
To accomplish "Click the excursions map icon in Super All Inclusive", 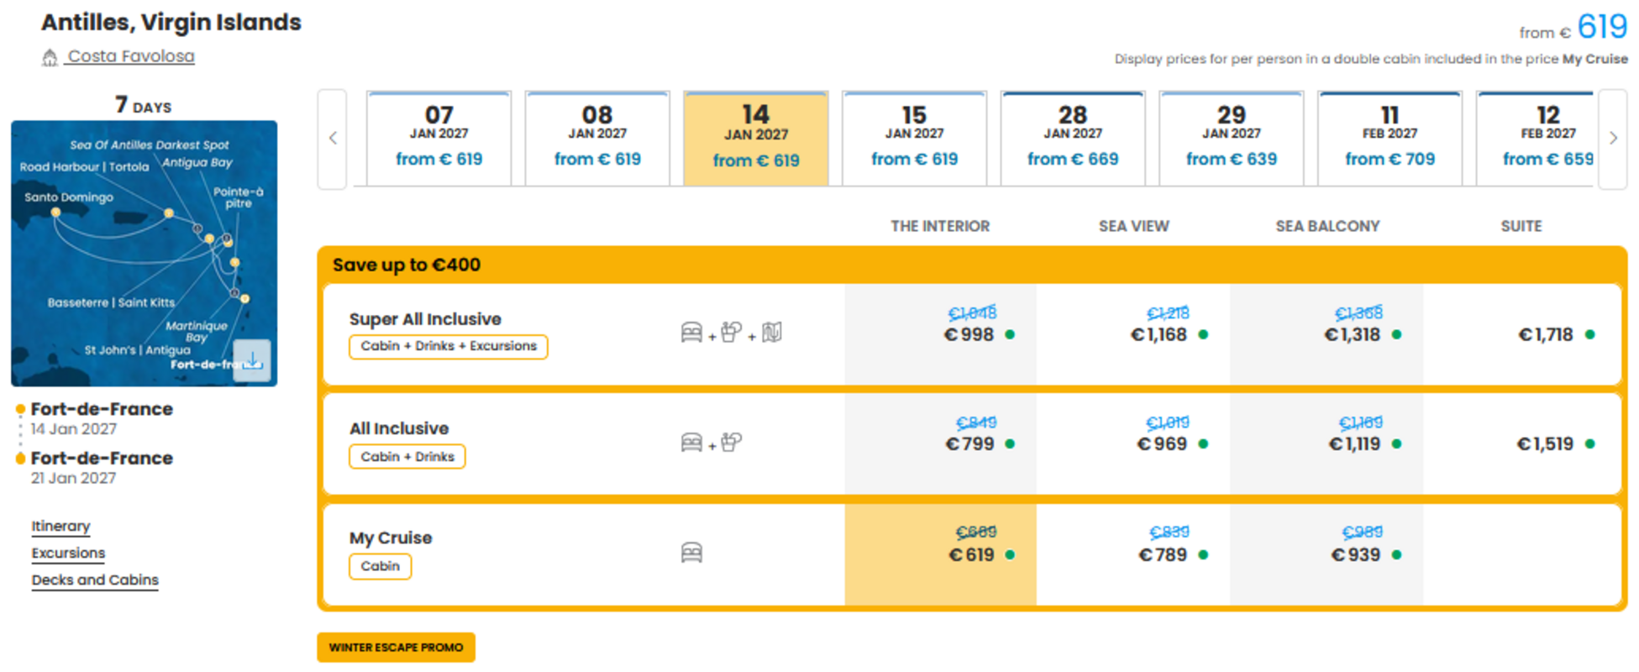I will click(x=772, y=333).
